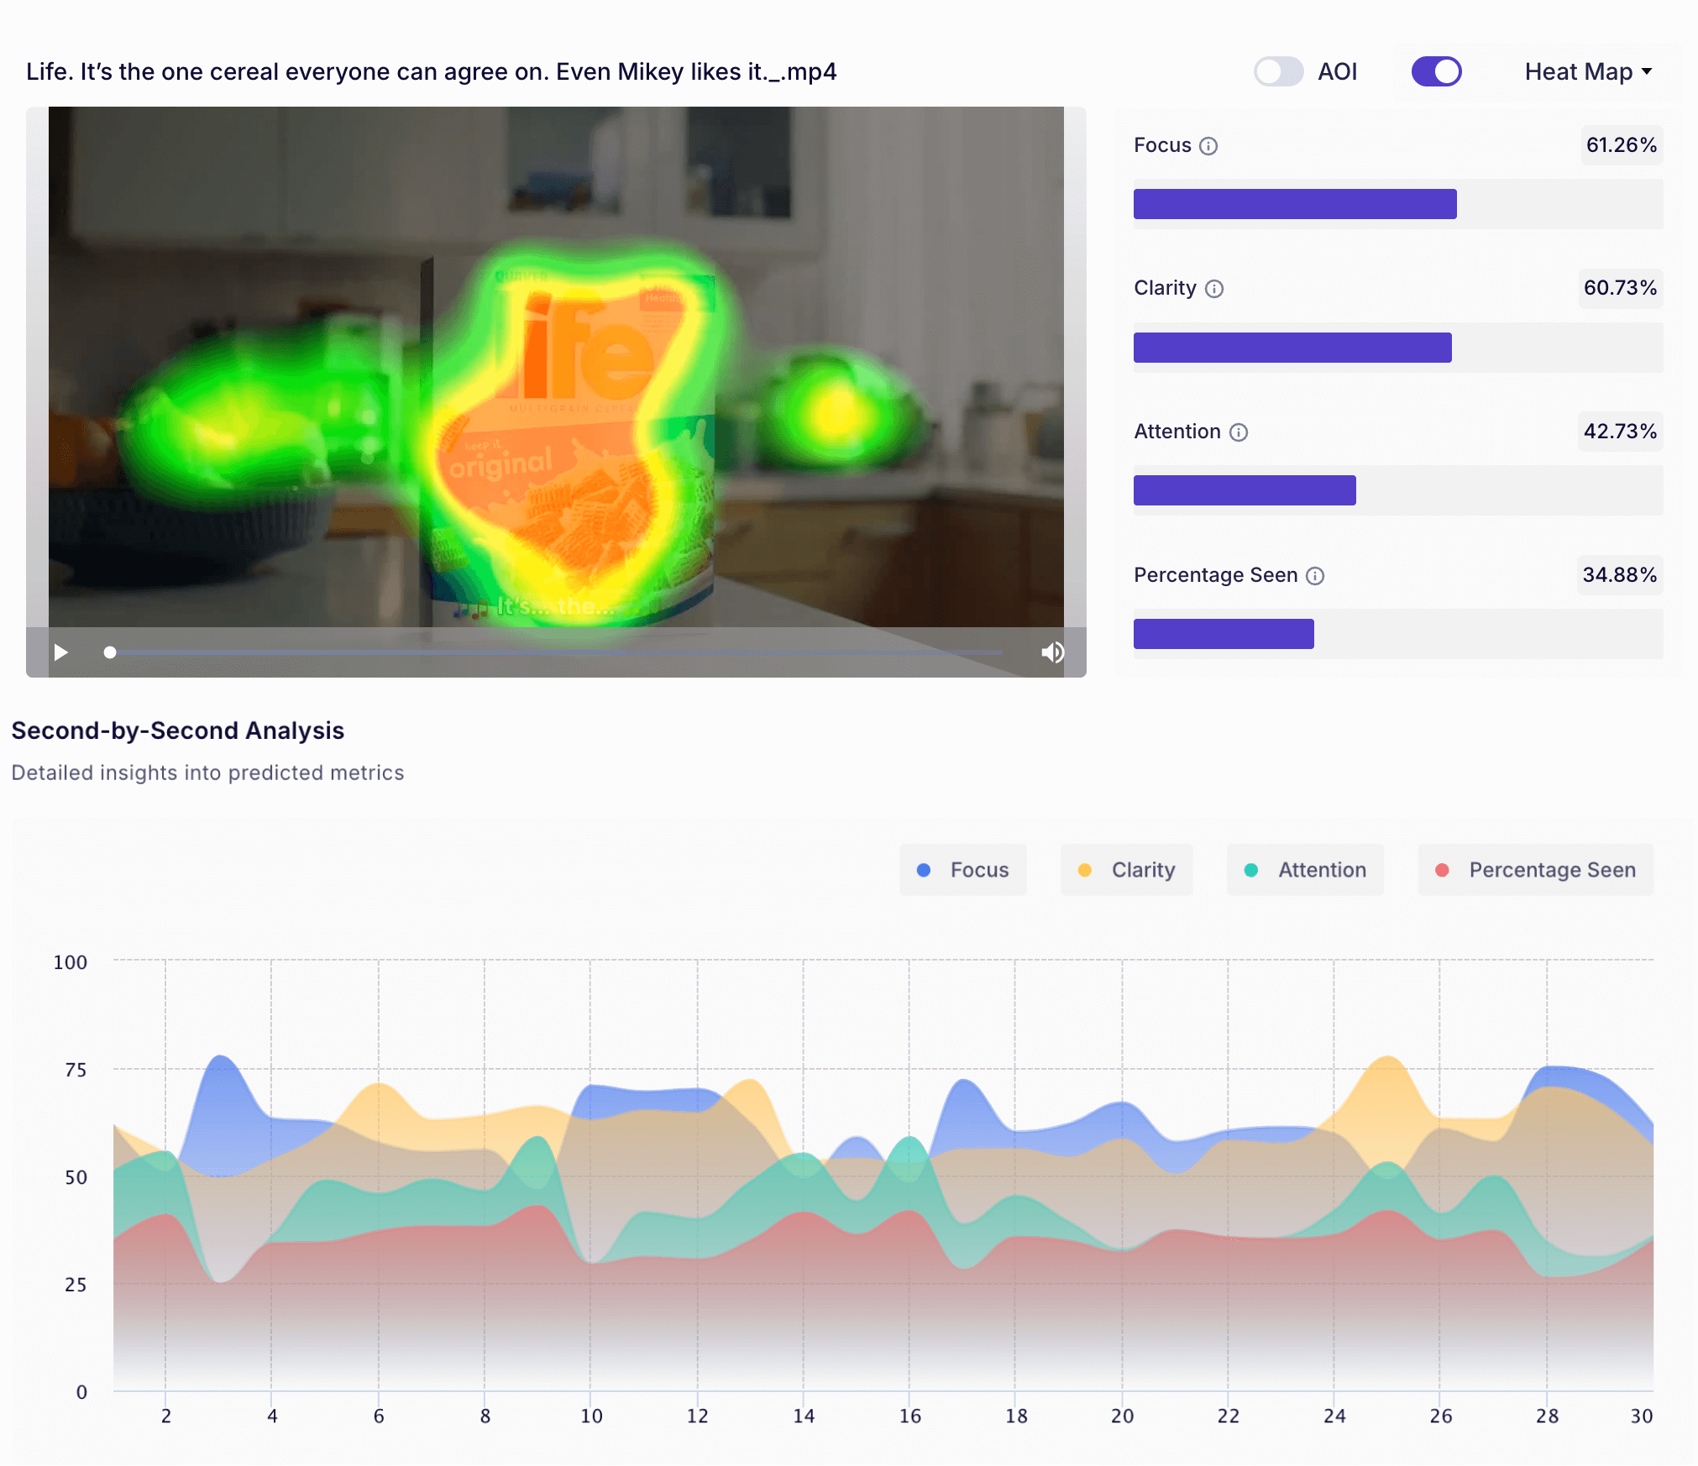Click the Focus progress bar
1698x1466 pixels.
[1398, 204]
